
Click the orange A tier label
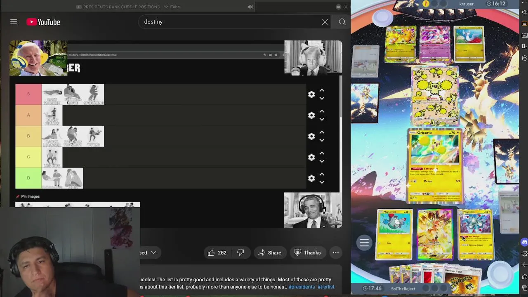pos(28,115)
